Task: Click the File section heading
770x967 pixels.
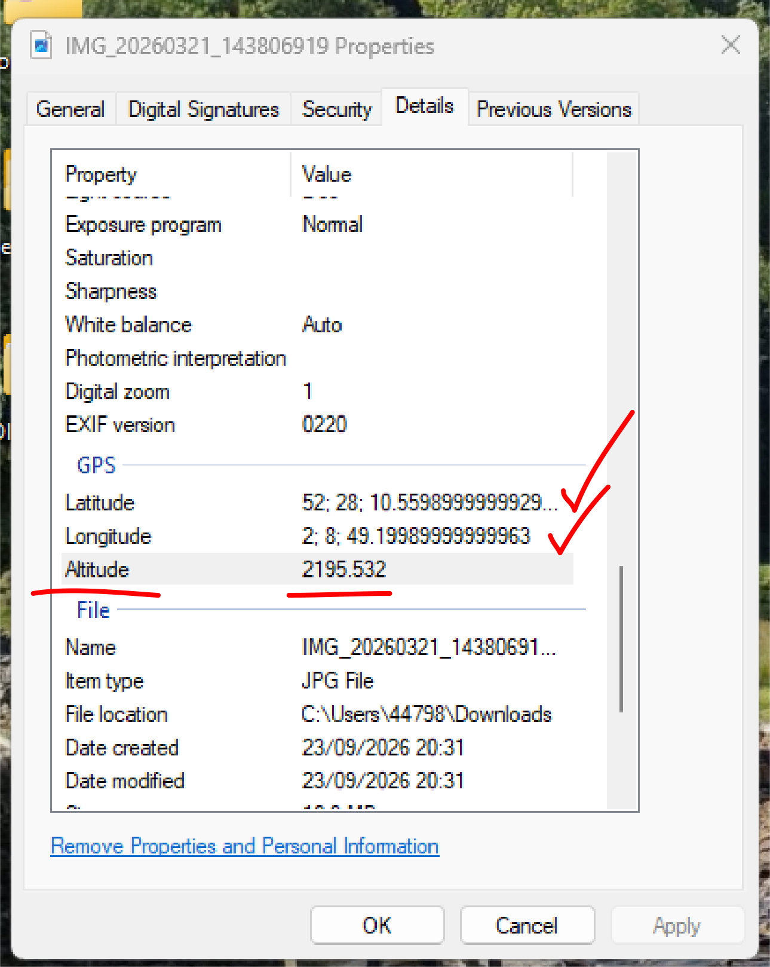Action: (x=93, y=610)
